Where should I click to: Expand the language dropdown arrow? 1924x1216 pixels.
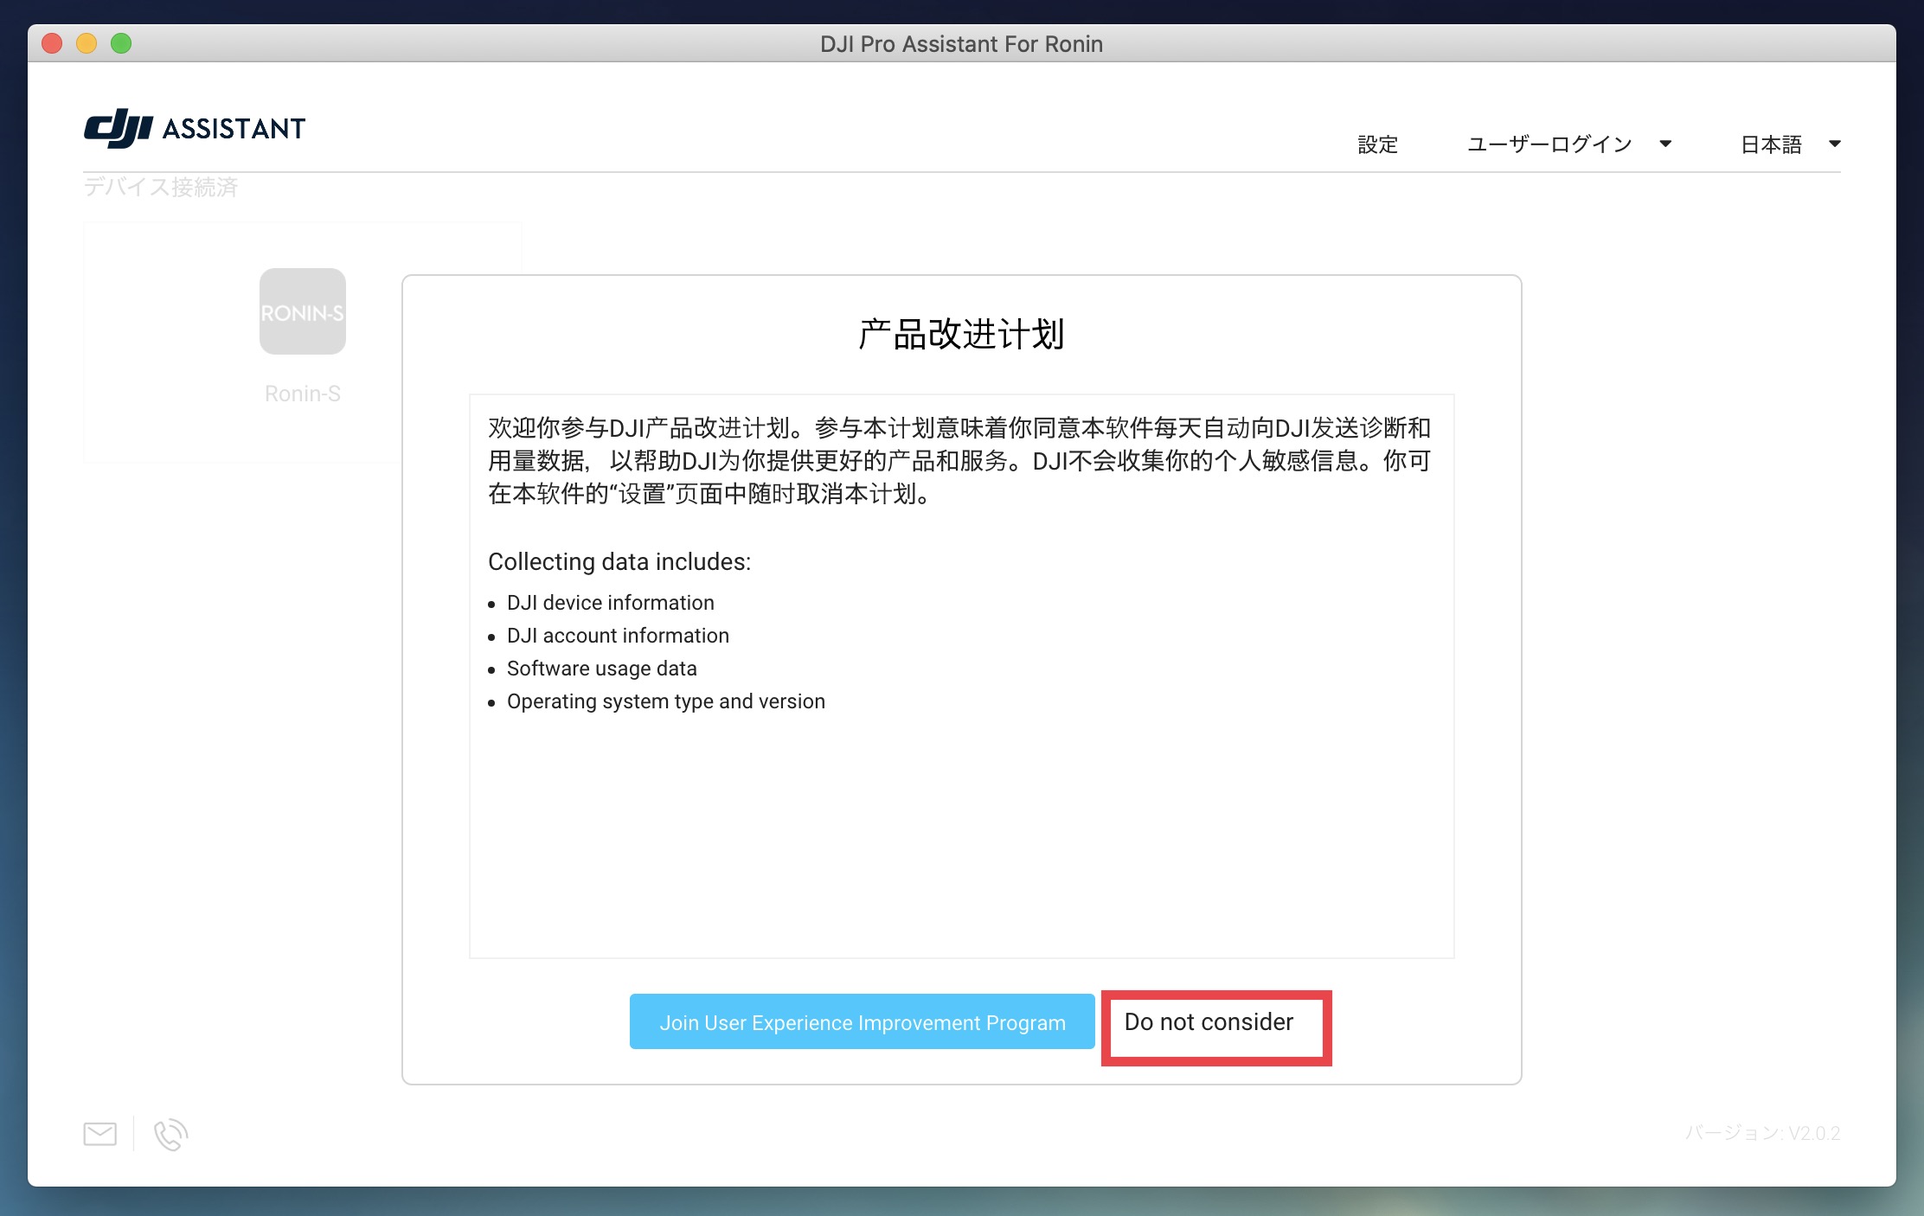click(x=1834, y=144)
